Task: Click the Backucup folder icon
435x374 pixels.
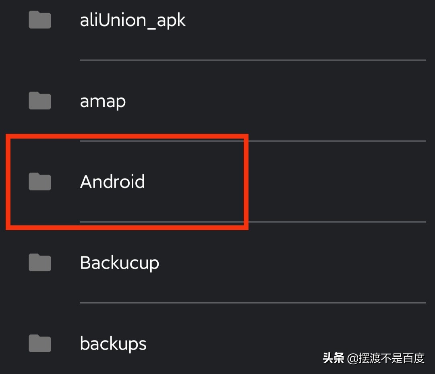Action: click(x=39, y=262)
